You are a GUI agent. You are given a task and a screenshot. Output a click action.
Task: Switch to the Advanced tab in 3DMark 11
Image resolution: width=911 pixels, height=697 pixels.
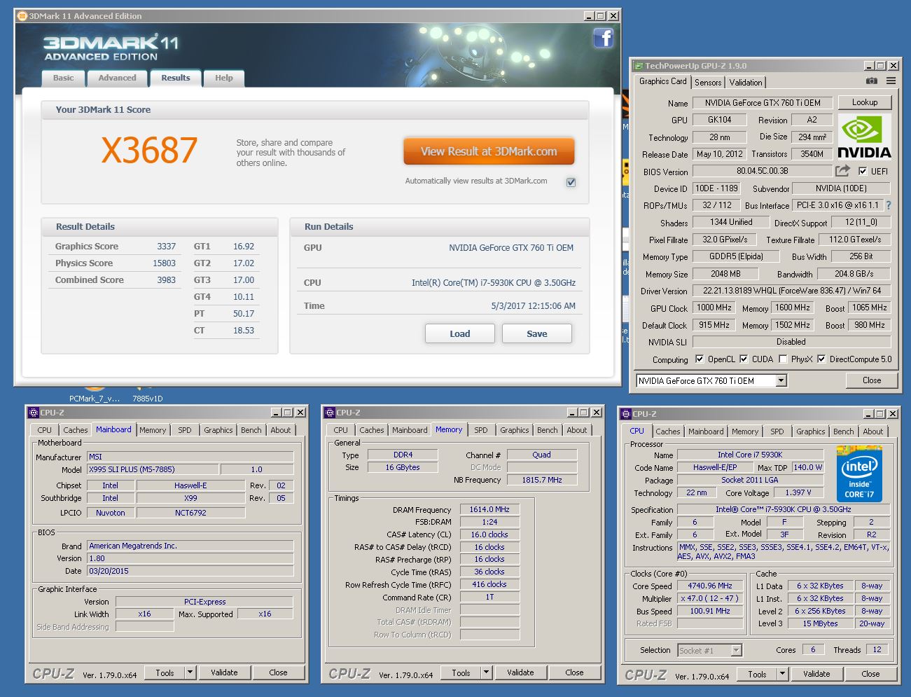[x=117, y=78]
